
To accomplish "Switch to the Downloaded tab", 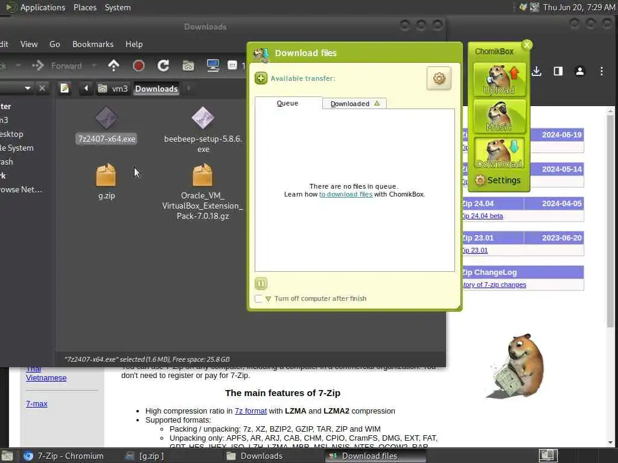I will pos(354,104).
